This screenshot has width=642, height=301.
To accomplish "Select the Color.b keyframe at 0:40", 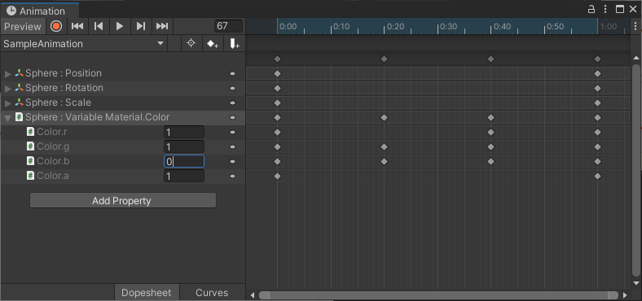I will (x=491, y=162).
